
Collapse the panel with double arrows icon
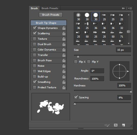pos(123,8)
